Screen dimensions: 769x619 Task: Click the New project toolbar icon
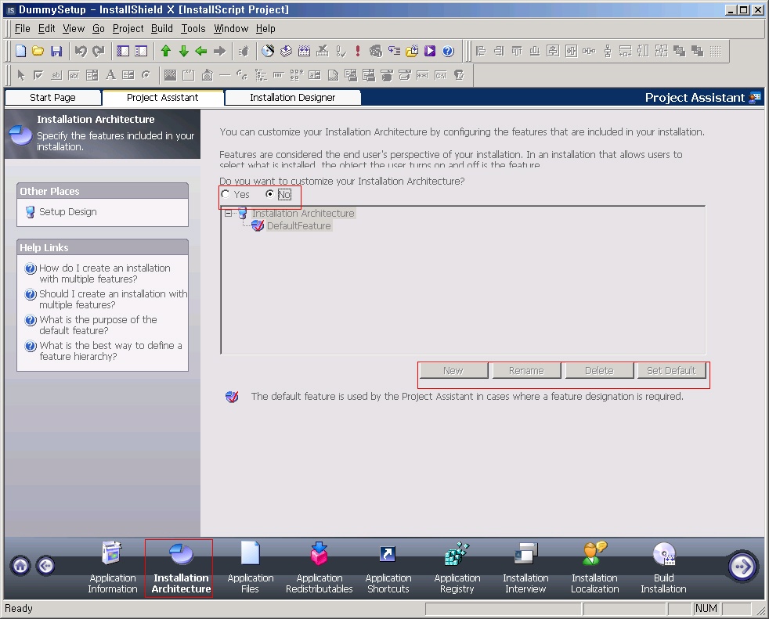[x=20, y=51]
